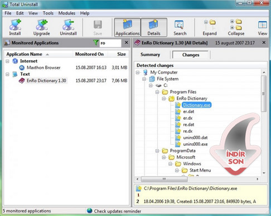
Task: Click the Uninstall toolbar icon
Action: pyautogui.click(x=68, y=27)
